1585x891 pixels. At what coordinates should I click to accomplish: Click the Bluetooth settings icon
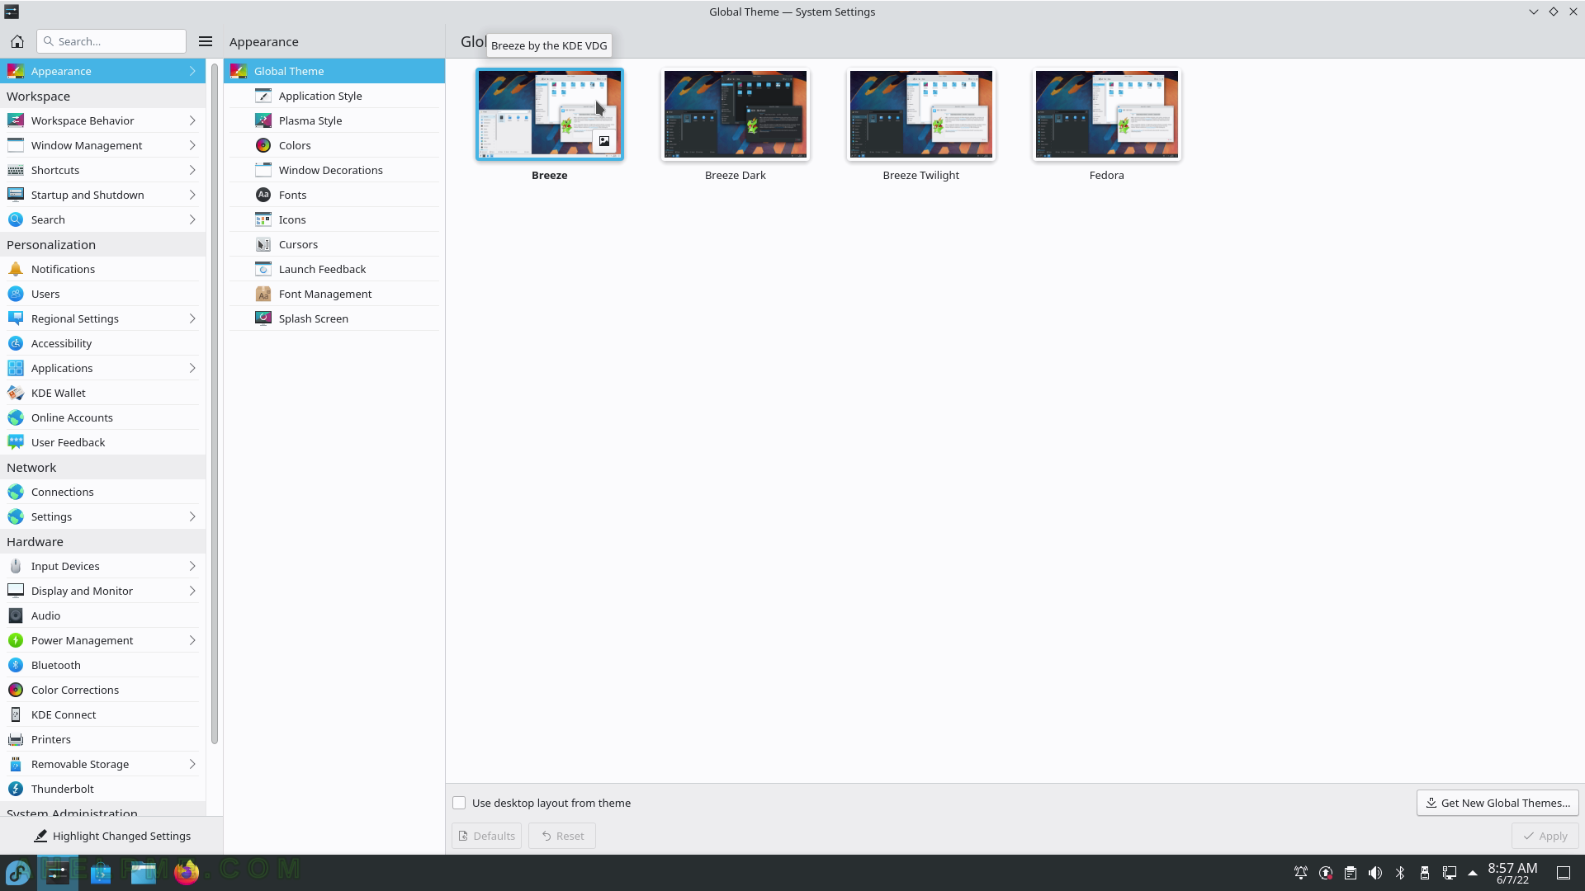pos(16,665)
